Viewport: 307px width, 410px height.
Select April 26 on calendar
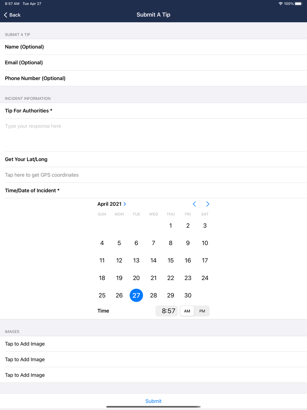coord(119,295)
